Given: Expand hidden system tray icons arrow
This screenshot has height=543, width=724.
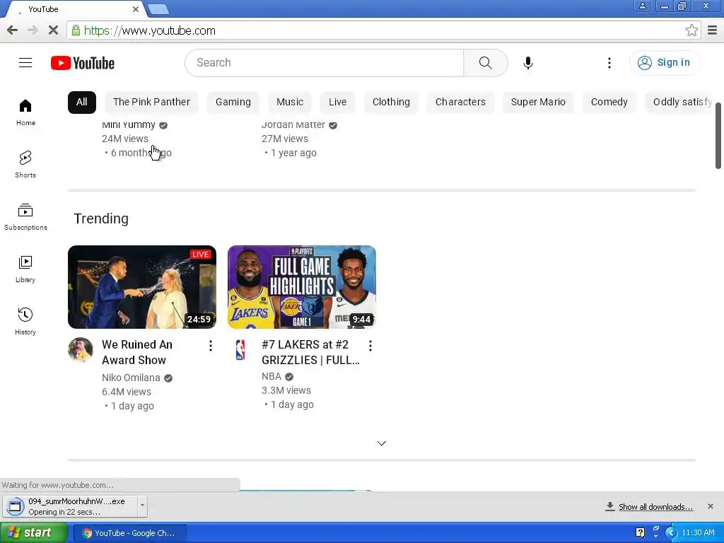Looking at the screenshot, I should pyautogui.click(x=671, y=533).
